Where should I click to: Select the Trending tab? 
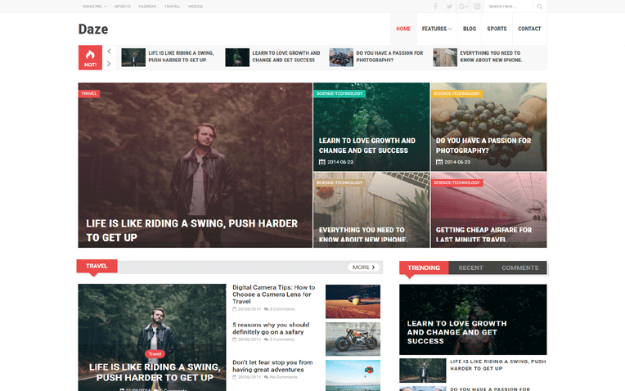tap(424, 267)
